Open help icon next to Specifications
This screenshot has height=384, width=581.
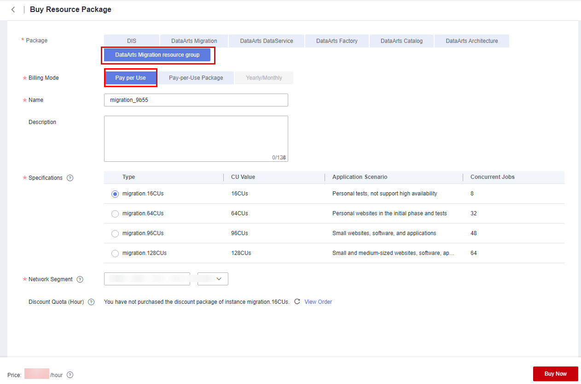coord(70,178)
